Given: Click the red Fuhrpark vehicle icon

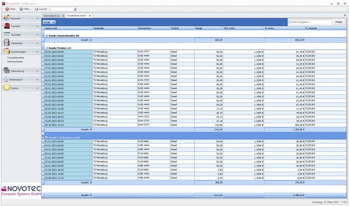Looking at the screenshot, I should [7, 26].
